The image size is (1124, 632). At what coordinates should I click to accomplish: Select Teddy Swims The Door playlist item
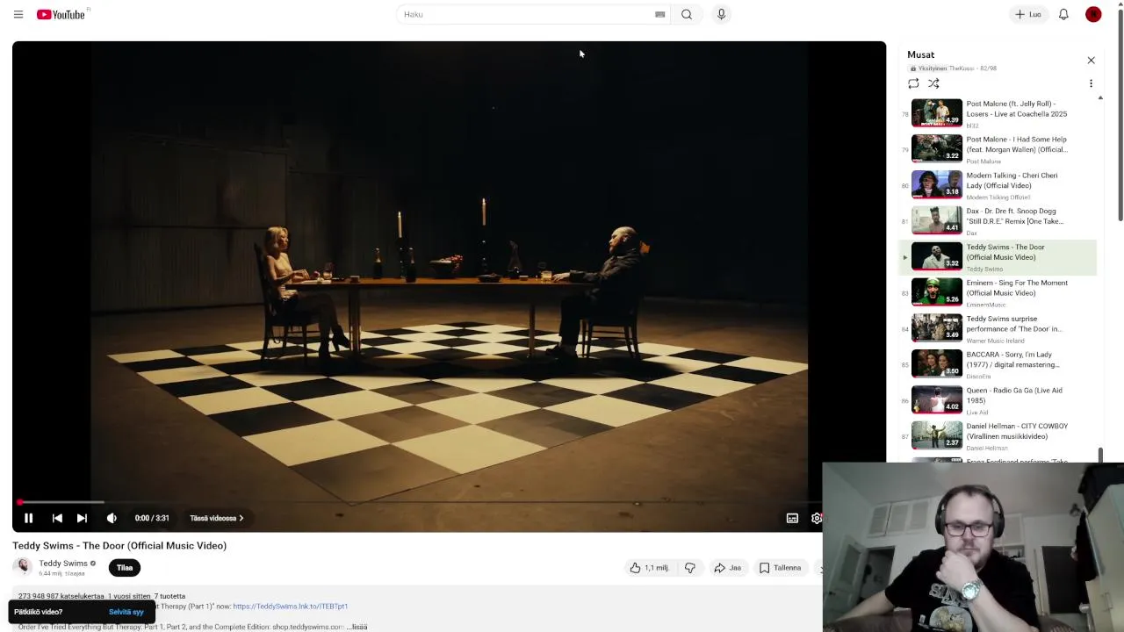point(998,257)
